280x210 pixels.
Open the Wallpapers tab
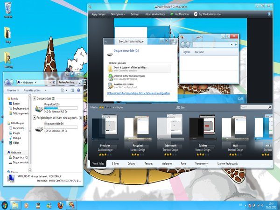167,164
